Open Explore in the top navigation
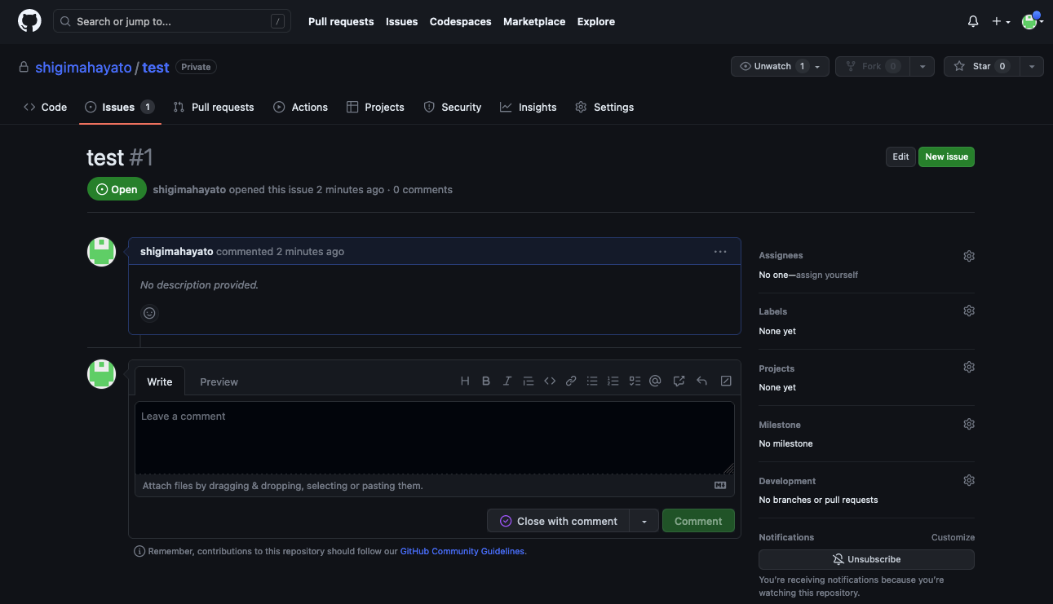The image size is (1053, 604). (x=596, y=22)
